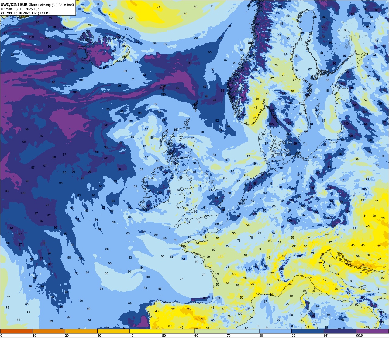Click the legend tick label '20'
Viewport: 389px width, 338px height.
point(67,336)
